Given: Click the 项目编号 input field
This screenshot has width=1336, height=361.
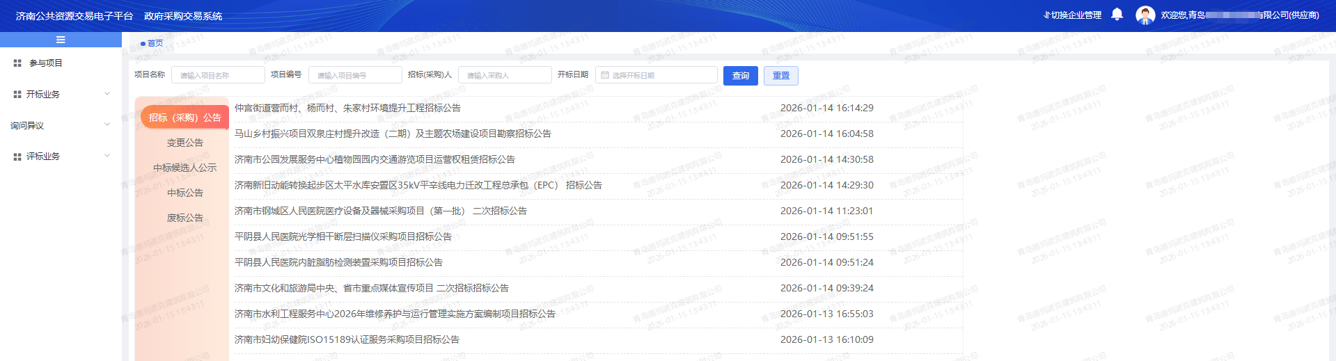Looking at the screenshot, I should point(355,75).
